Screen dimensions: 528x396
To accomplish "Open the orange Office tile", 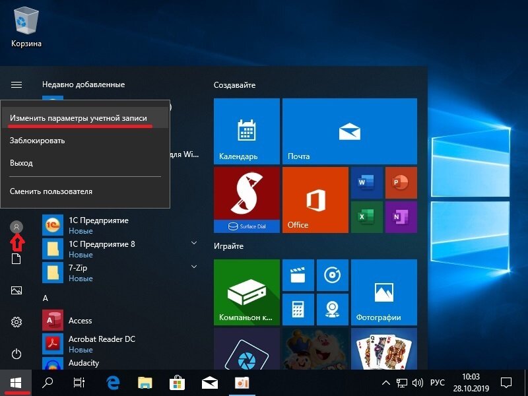I will tap(315, 200).
